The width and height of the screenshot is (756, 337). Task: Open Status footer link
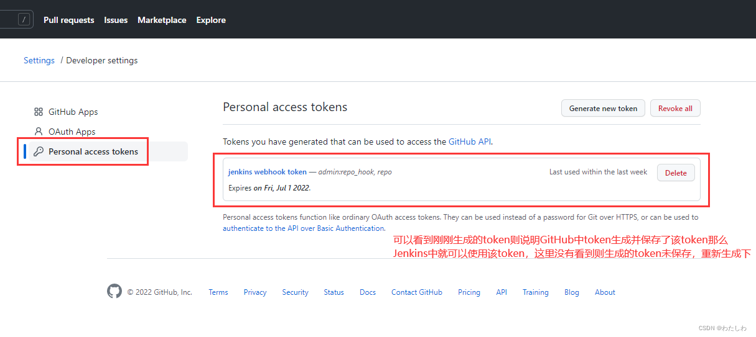(334, 292)
